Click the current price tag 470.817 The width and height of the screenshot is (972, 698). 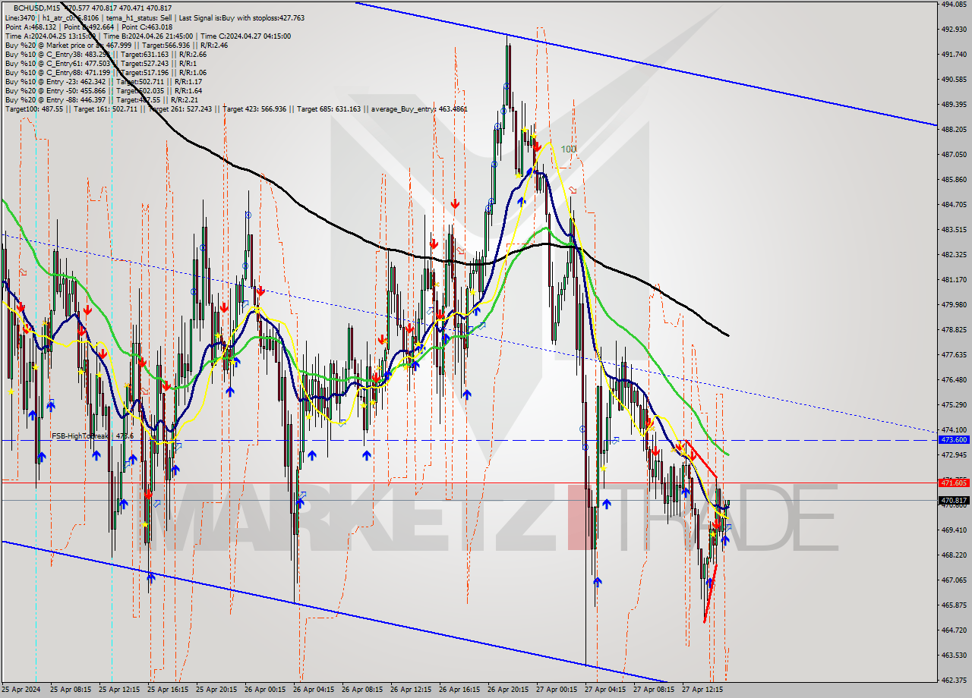pos(954,501)
